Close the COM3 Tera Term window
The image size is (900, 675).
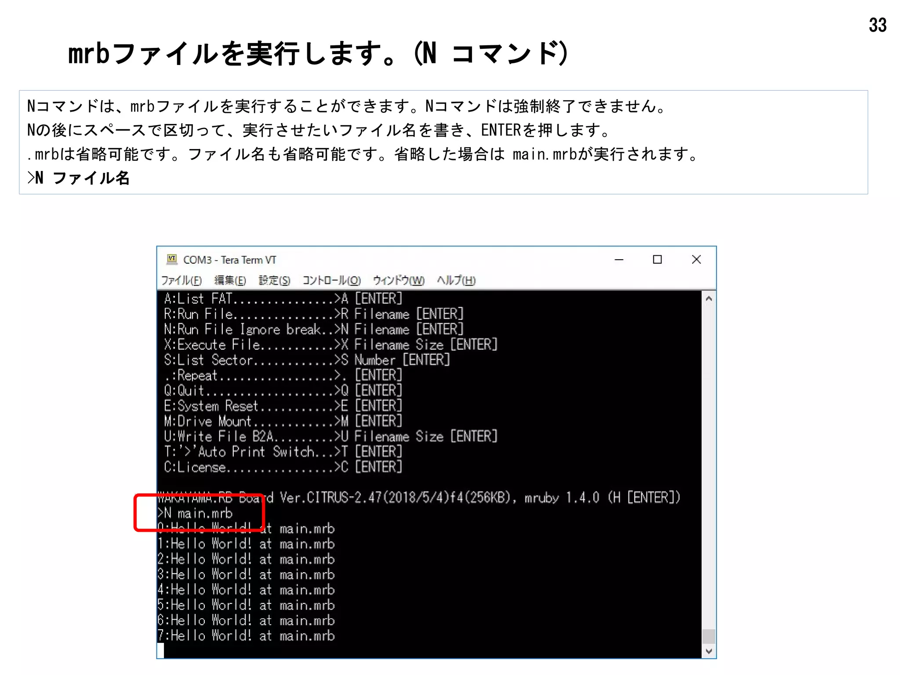696,260
